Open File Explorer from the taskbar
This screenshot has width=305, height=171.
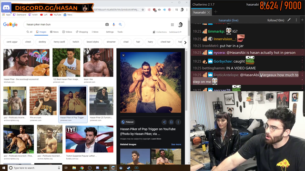[x=74, y=168]
